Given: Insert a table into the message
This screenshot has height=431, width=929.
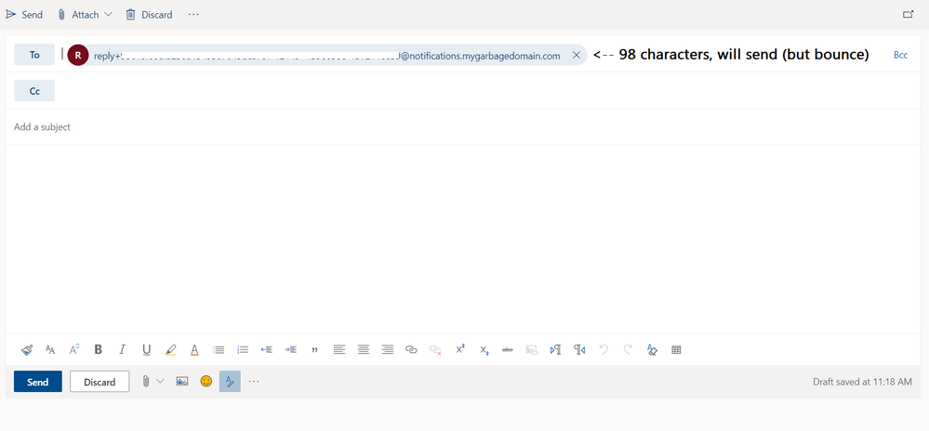Looking at the screenshot, I should pyautogui.click(x=676, y=350).
